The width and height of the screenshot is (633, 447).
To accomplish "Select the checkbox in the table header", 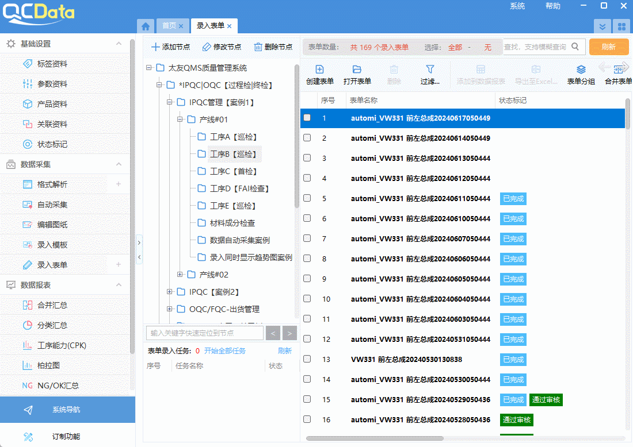I will pos(307,100).
